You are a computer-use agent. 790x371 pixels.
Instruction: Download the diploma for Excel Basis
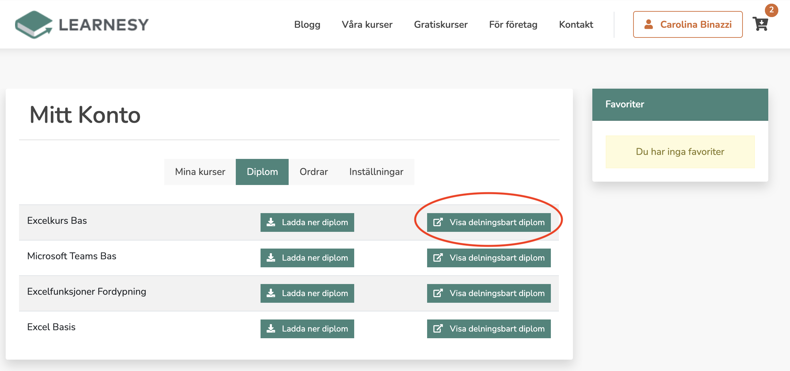point(307,329)
